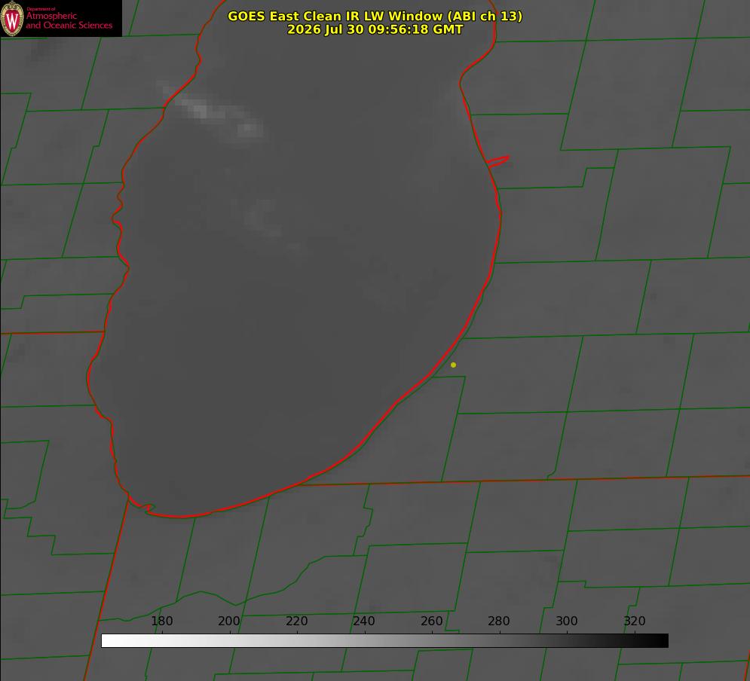Pick the 320 colorbar tick label

635,621
